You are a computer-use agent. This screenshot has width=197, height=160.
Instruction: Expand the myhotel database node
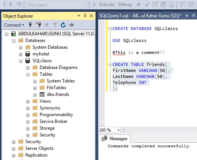(21, 54)
